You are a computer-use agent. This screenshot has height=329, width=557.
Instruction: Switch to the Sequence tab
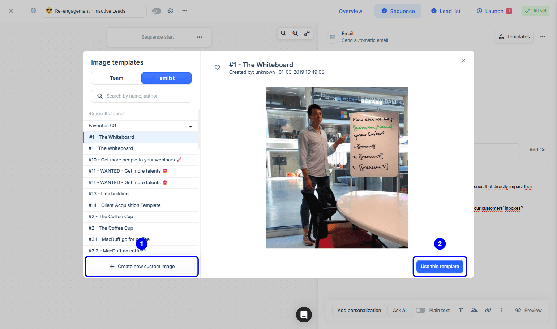(398, 11)
